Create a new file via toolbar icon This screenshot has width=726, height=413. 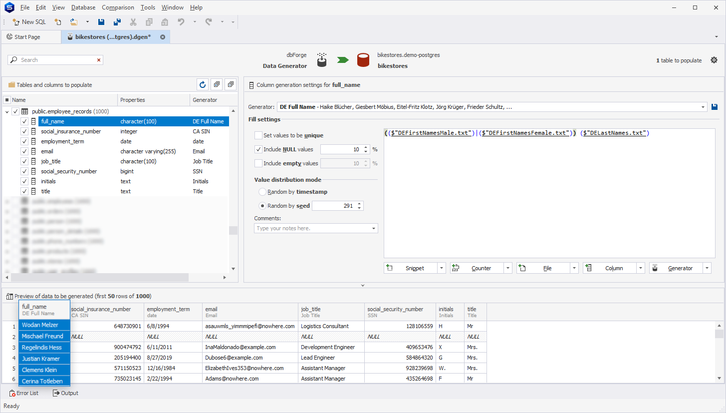point(58,22)
